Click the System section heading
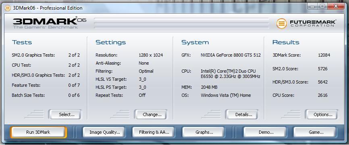The width and height of the screenshot is (349, 145). (x=195, y=42)
